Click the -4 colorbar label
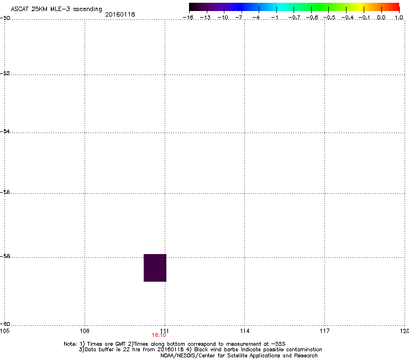Image resolution: width=409 pixels, height=359 pixels. coord(256,18)
